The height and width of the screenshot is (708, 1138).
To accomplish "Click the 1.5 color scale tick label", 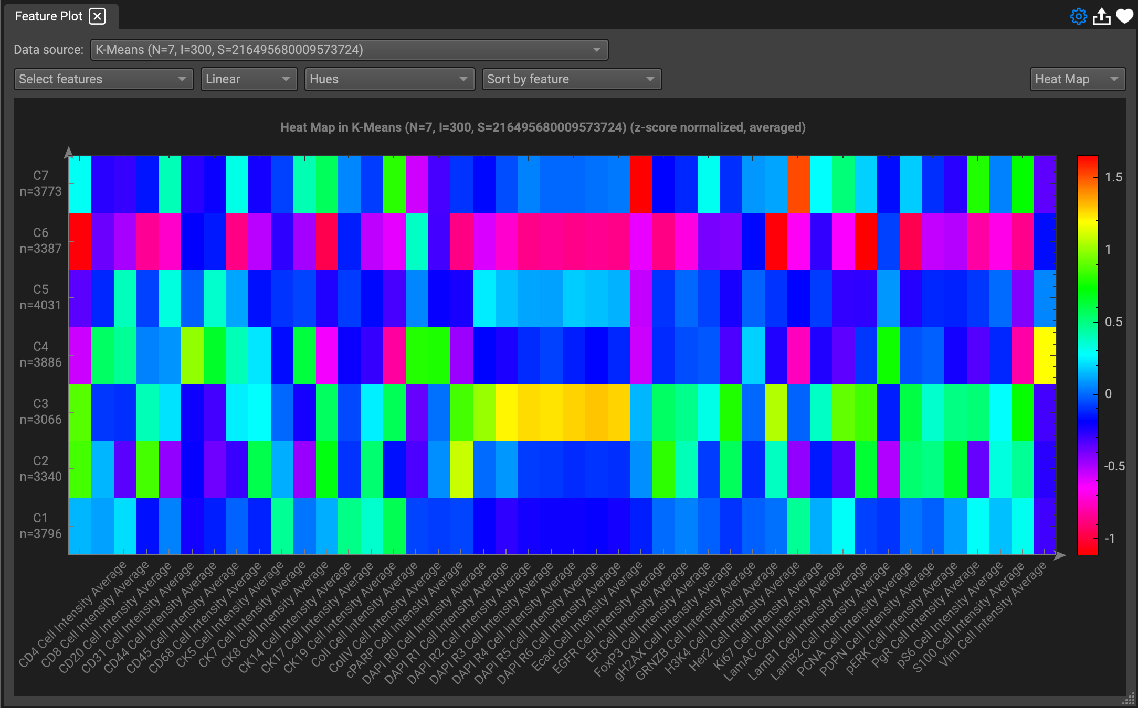I will (x=1113, y=177).
